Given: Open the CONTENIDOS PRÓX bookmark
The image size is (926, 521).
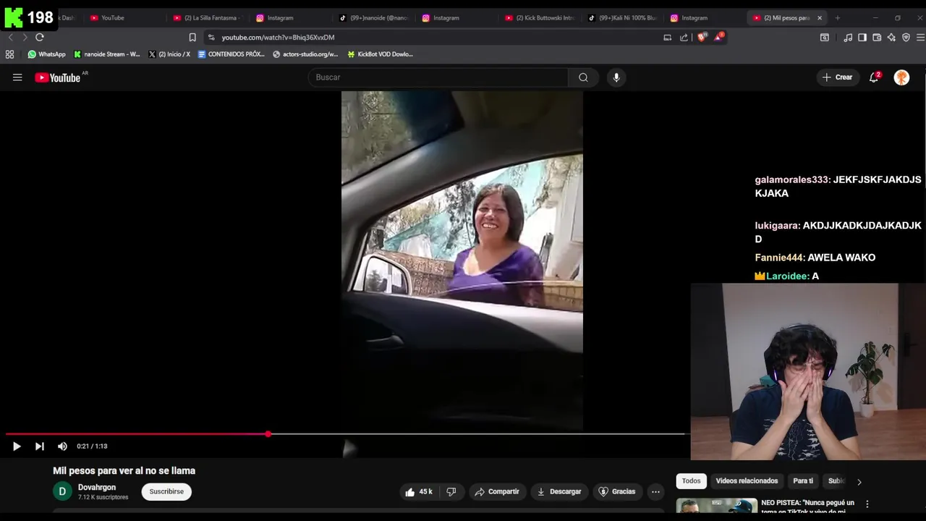Looking at the screenshot, I should pyautogui.click(x=231, y=54).
